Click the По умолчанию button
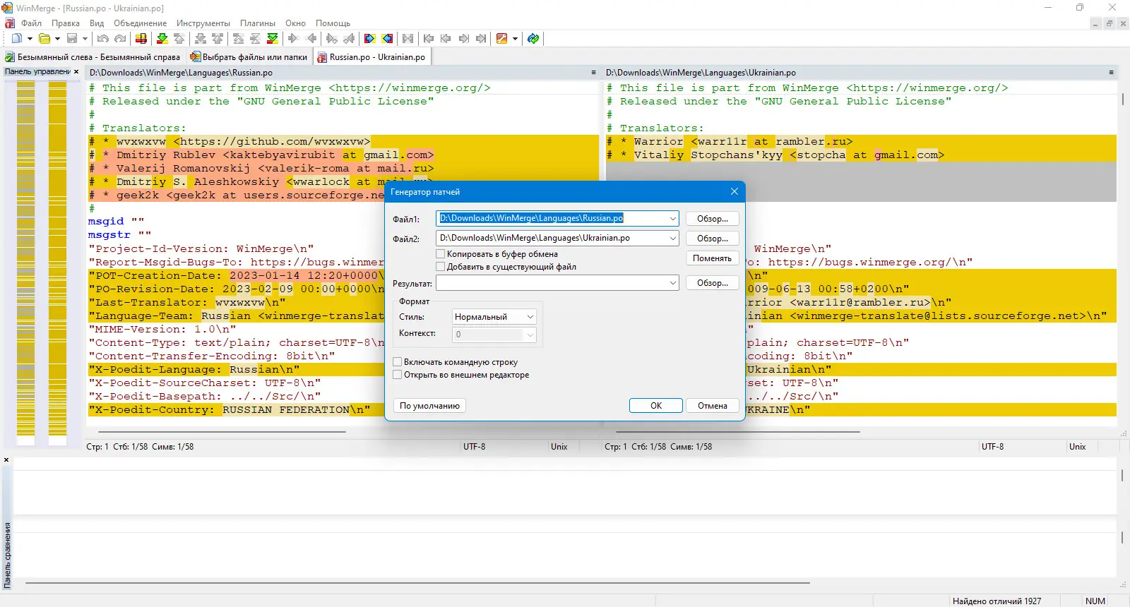Viewport: 1130px width, 607px height. coord(430,406)
